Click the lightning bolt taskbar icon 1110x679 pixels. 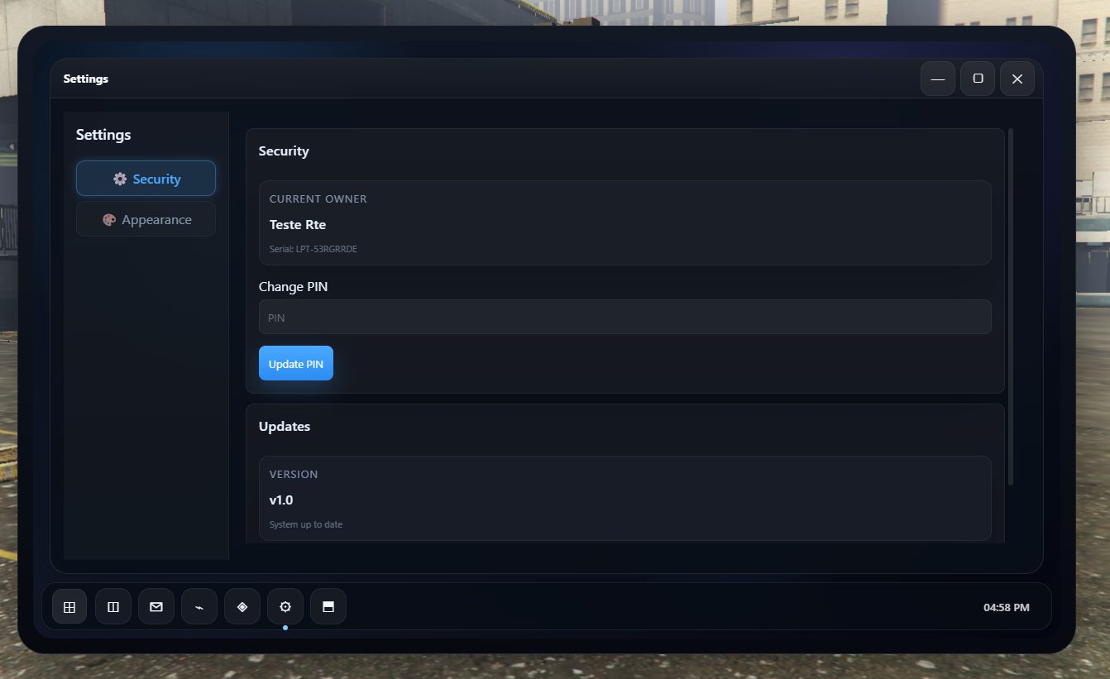pyautogui.click(x=199, y=607)
